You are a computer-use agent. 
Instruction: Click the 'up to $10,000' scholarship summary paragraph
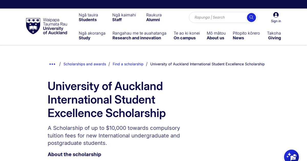point(114,135)
